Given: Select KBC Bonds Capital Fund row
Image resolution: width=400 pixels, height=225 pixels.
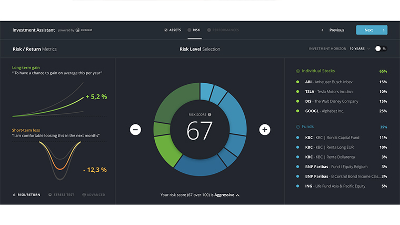Looking at the screenshot, I should 342,138.
